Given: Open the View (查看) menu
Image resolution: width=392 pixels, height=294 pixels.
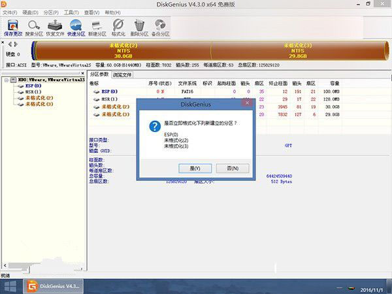Looking at the screenshot, I should tap(91, 12).
